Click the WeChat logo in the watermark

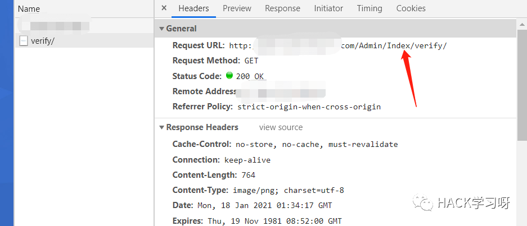click(x=425, y=203)
